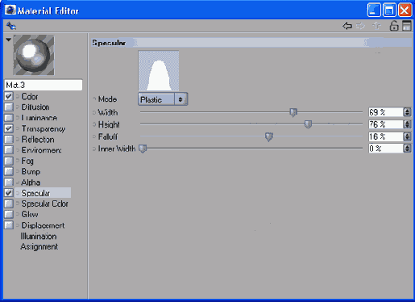Open the Environment channel page

[41, 150]
